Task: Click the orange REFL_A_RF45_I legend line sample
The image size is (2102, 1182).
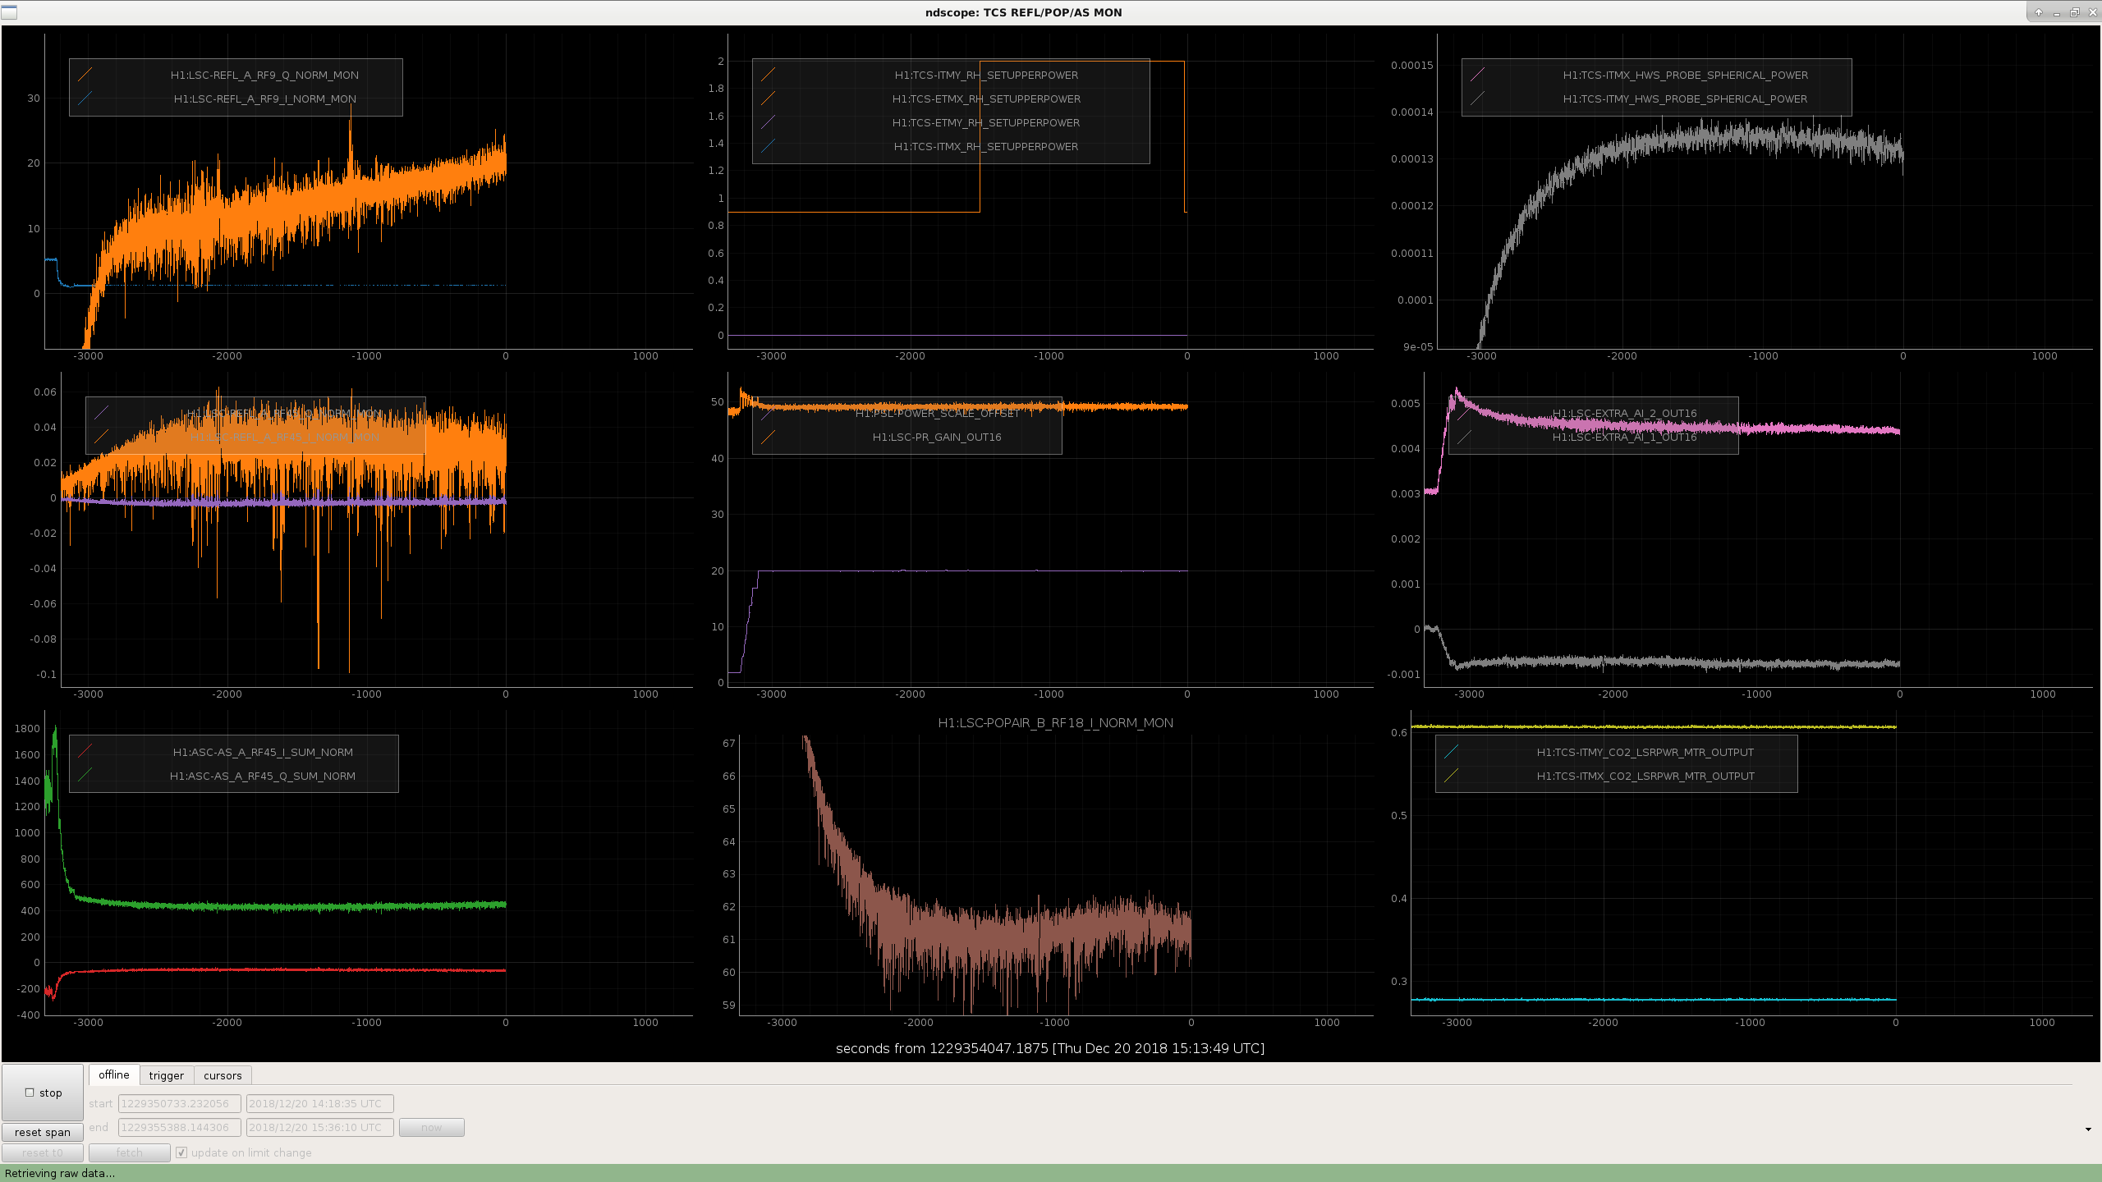Action: (101, 438)
